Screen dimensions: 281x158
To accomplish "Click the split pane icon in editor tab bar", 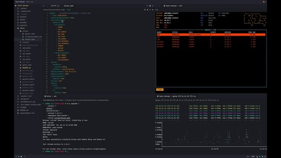I will point(150,6).
